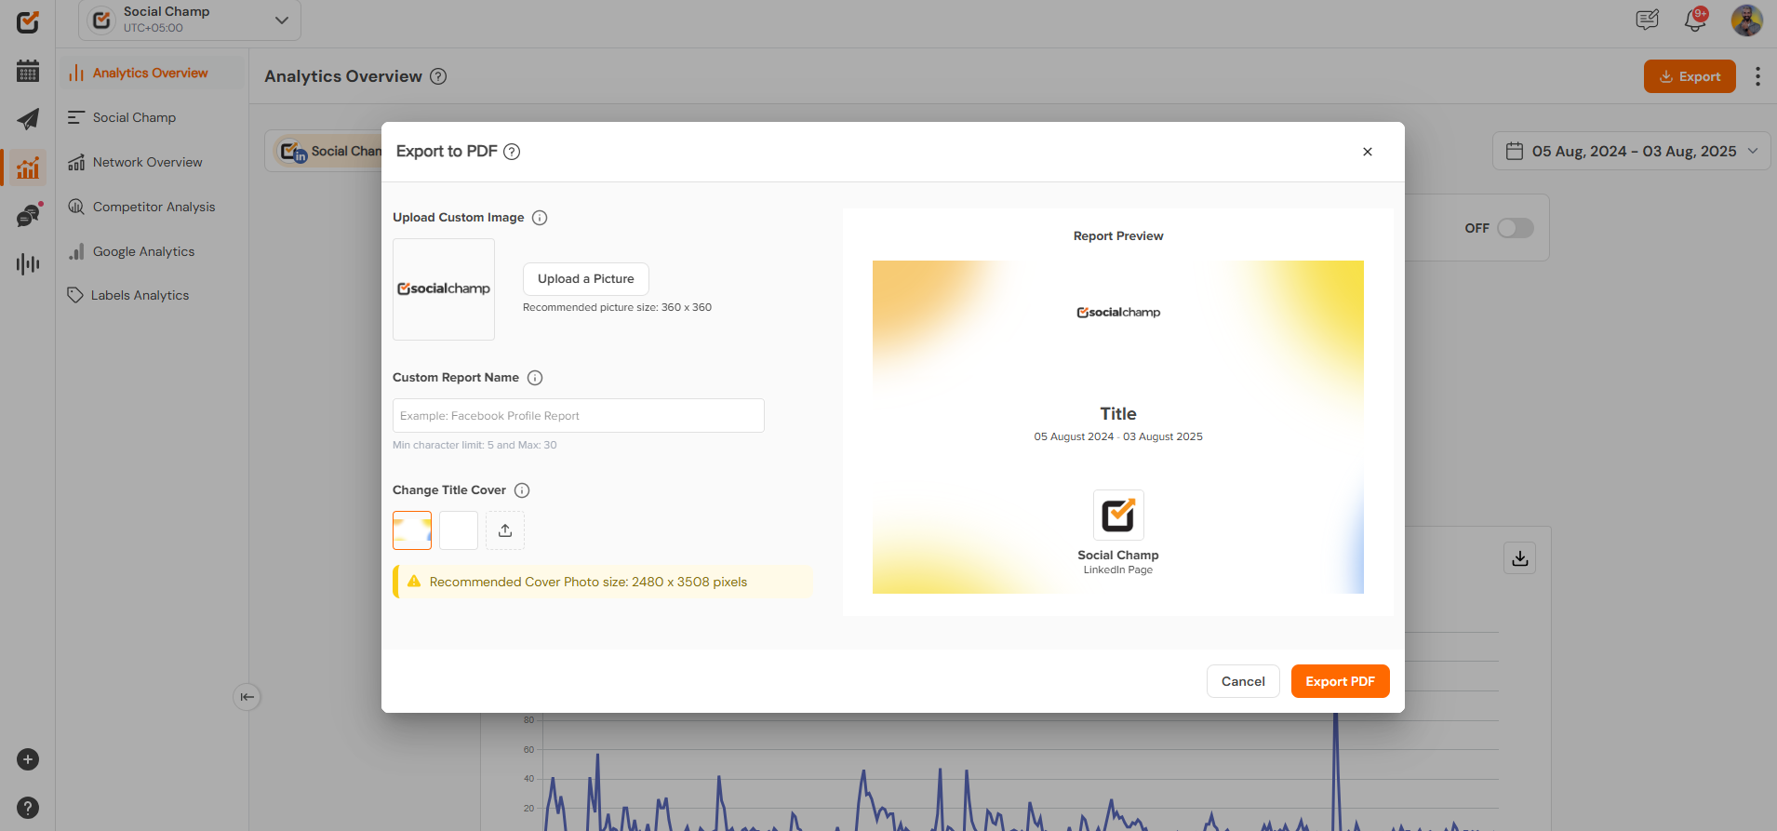Click Export PDF
1777x831 pixels.
tap(1340, 681)
